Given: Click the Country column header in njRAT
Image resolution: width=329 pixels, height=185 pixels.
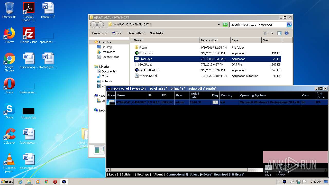Looking at the screenshot, I should click(x=229, y=95).
